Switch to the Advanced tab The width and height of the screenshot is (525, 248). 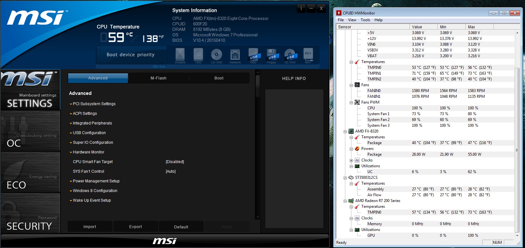click(x=98, y=78)
